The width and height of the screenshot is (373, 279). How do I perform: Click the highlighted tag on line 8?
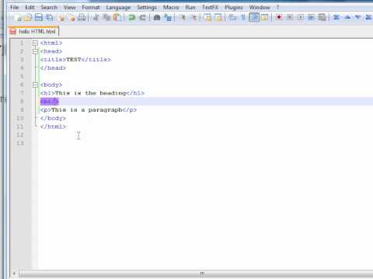tap(50, 102)
